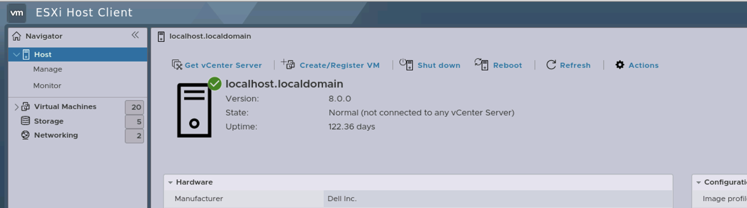747x208 pixels.
Task: Collapse the Configuration panel triangle
Action: click(x=698, y=183)
